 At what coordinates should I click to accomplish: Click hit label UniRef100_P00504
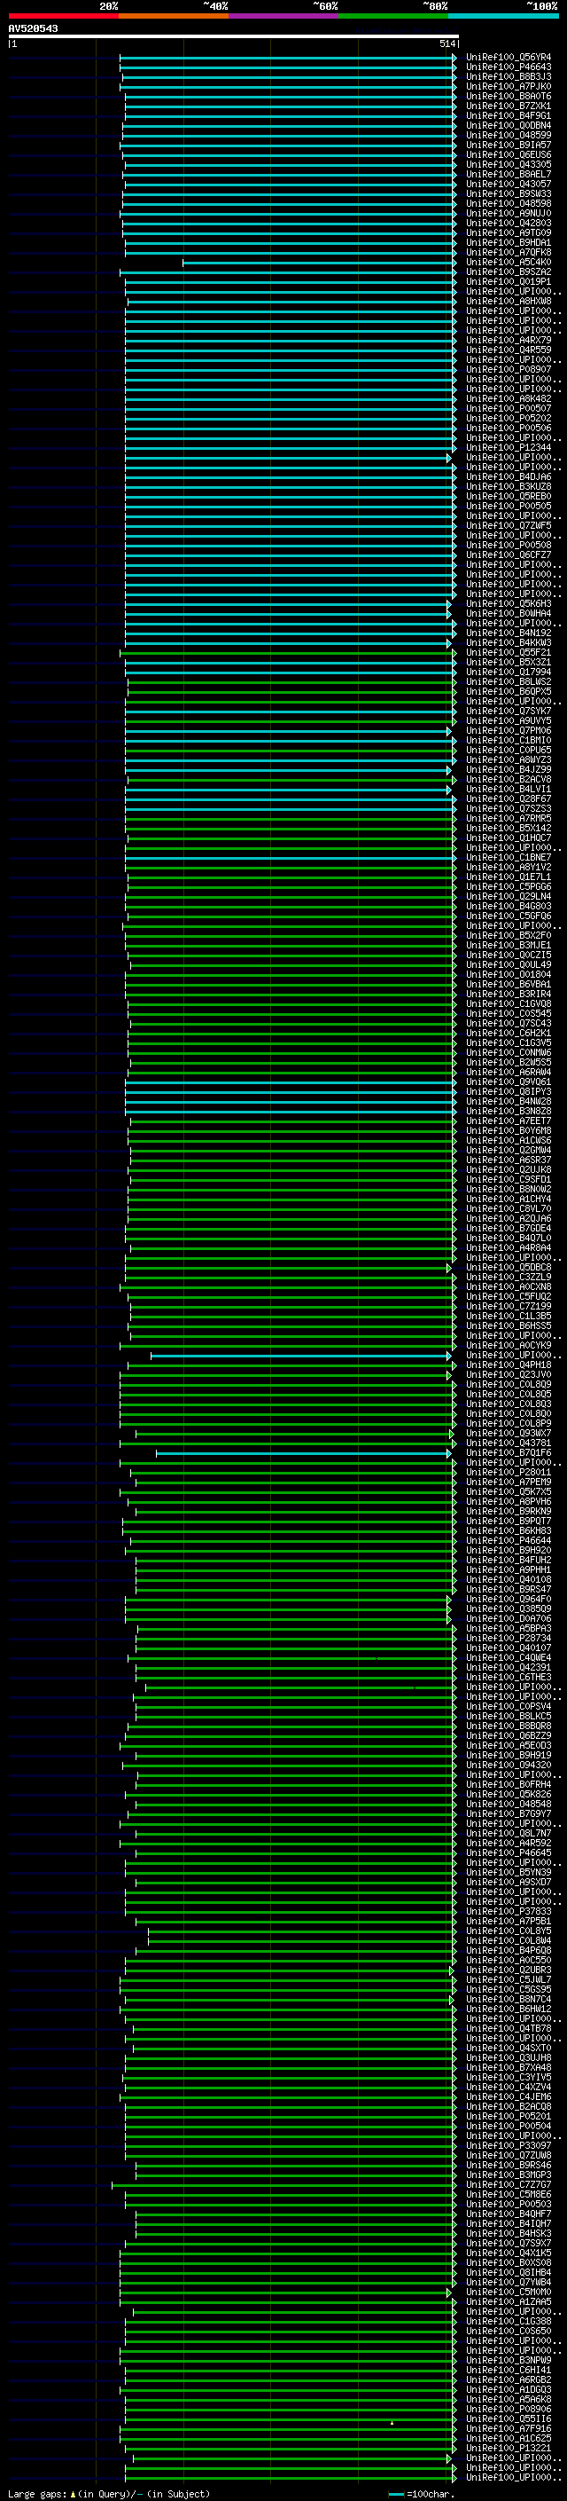(509, 2127)
